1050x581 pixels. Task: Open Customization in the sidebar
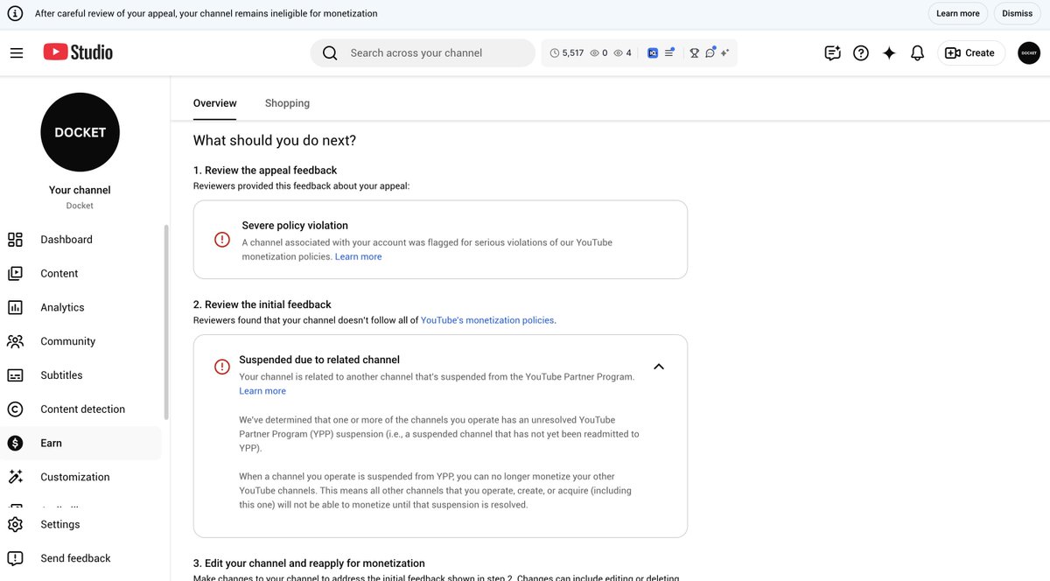81,477
